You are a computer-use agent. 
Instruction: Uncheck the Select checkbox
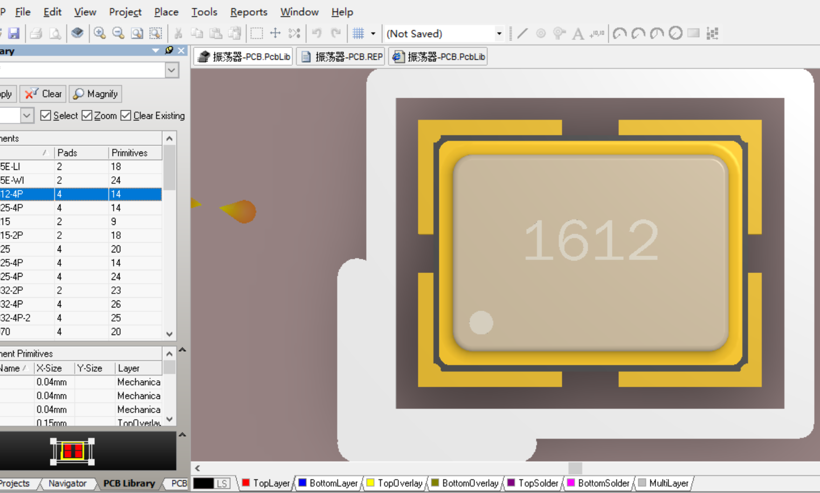click(x=46, y=115)
